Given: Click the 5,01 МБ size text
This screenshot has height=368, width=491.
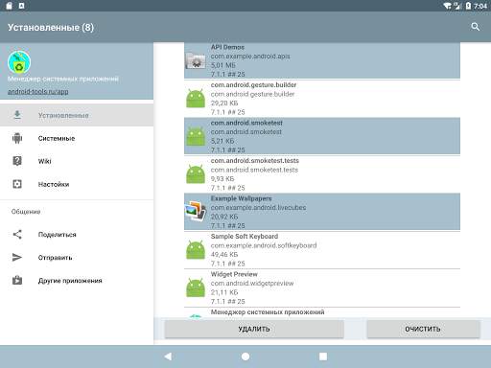Looking at the screenshot, I should [x=222, y=65].
